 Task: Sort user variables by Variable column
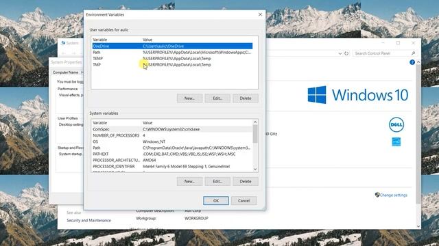click(117, 40)
